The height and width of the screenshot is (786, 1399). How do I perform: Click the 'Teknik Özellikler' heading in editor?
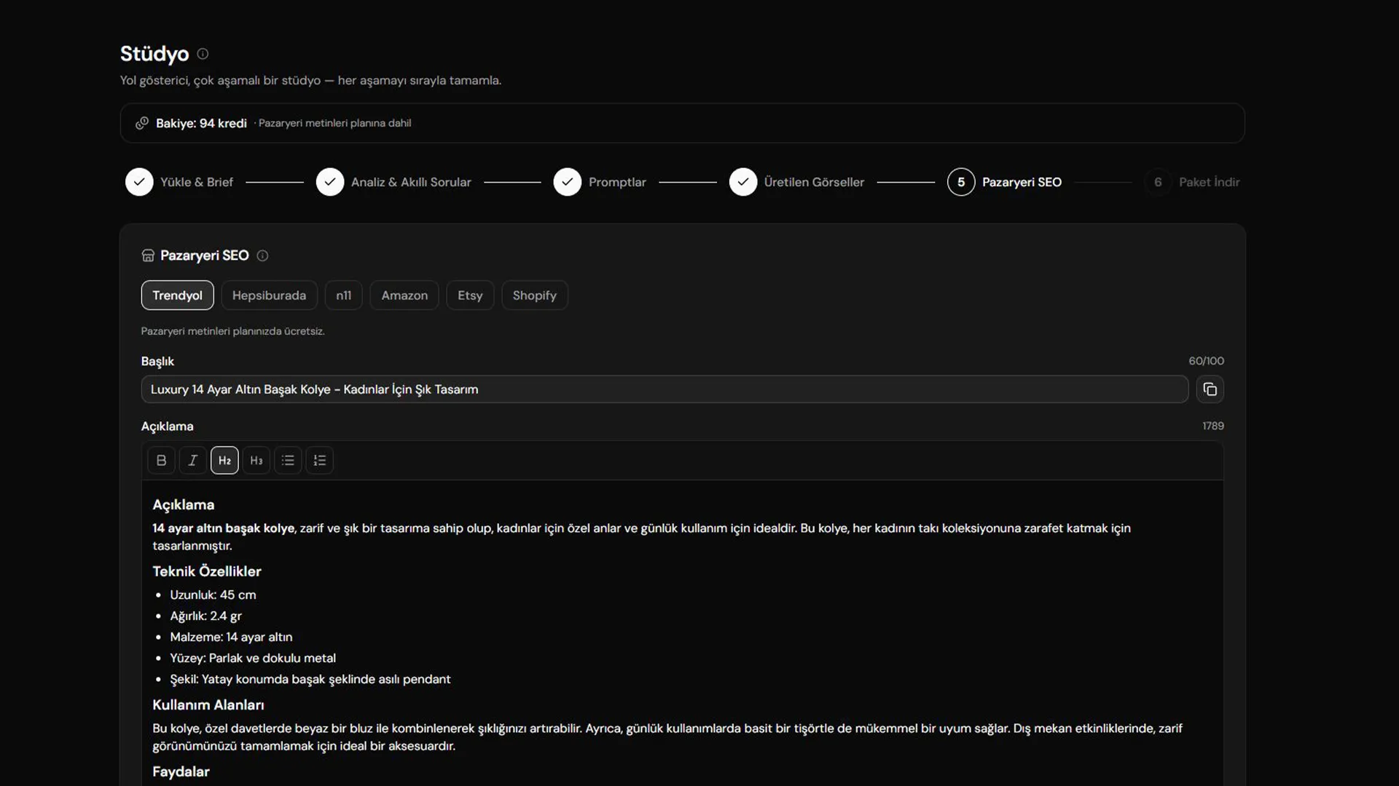coord(207,571)
